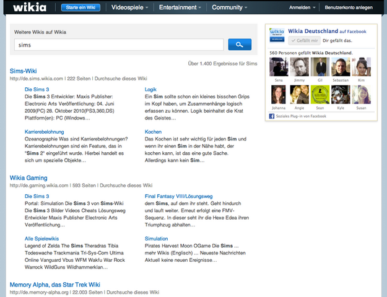The image size is (387, 297).
Task: Open the 'Logik' article link
Action: point(150,90)
